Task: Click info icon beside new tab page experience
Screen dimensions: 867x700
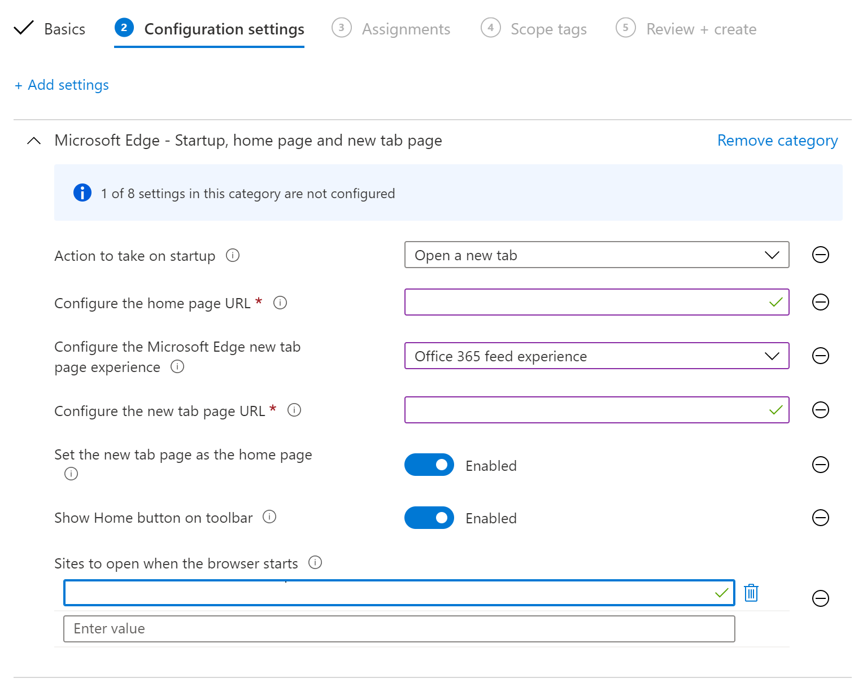Action: coord(177,366)
